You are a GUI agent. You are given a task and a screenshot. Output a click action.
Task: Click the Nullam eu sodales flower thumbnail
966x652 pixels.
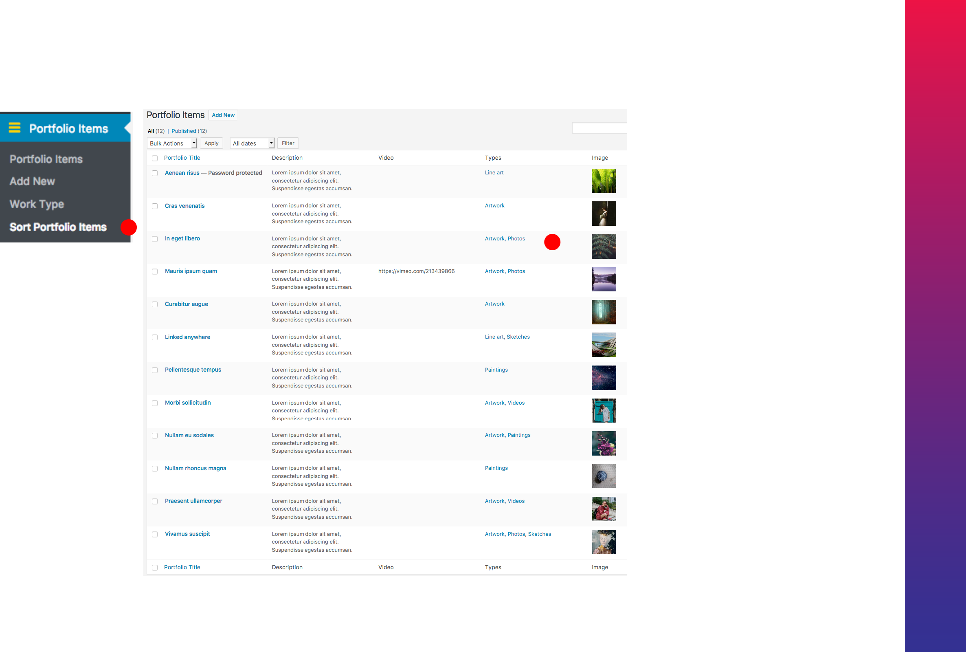click(603, 443)
